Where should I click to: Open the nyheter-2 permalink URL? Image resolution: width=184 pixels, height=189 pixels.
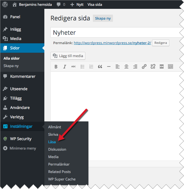(x=112, y=43)
